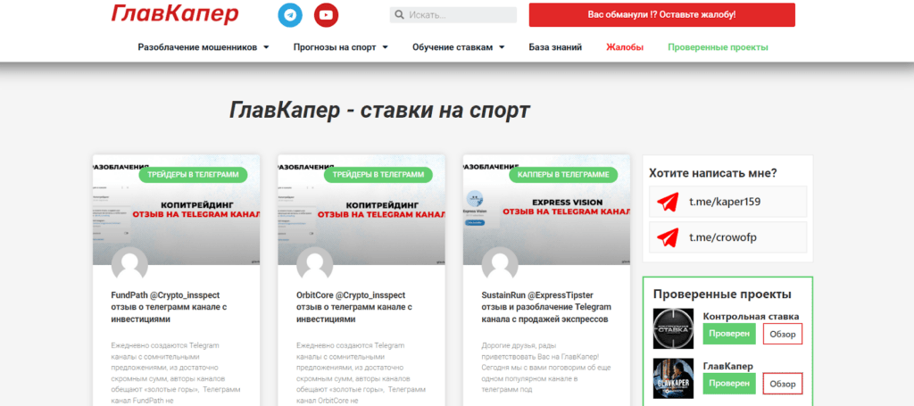The width and height of the screenshot is (914, 406).
Task: Click the Проверенные проекты sidebar heading
Action: click(722, 294)
